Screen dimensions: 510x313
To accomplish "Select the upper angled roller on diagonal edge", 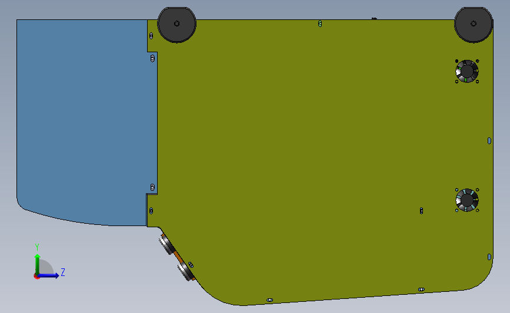I will coord(167,244).
